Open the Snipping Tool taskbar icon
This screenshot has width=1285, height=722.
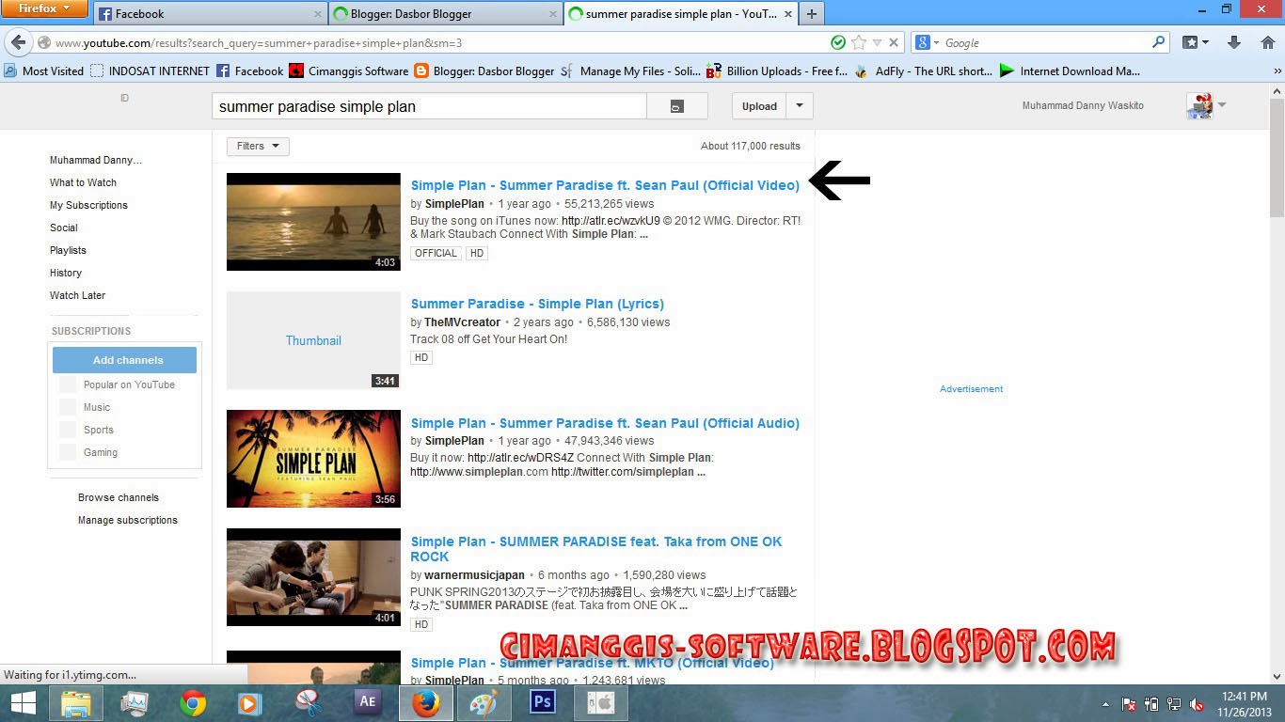(x=309, y=703)
